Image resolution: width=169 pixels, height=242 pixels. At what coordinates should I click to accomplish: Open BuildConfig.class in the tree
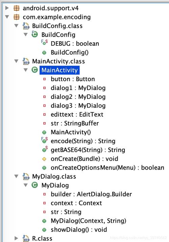57,26
